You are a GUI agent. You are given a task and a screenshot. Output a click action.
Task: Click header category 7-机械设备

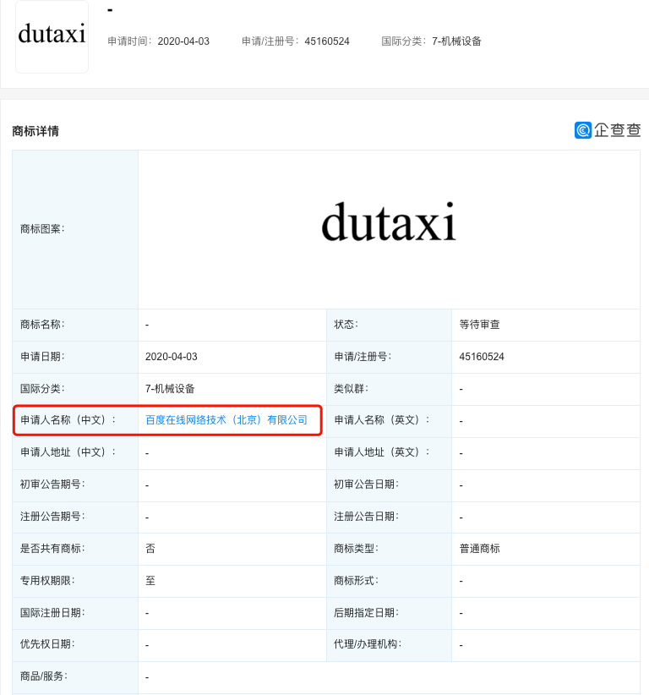[x=456, y=41]
